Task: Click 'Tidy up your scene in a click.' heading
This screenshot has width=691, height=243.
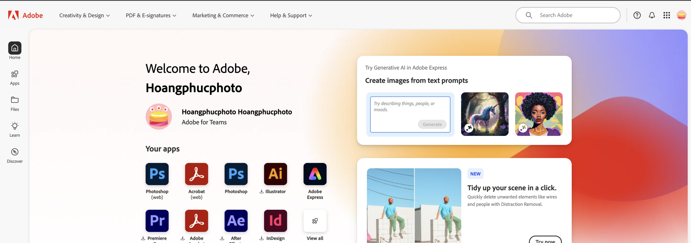Action: point(512,188)
